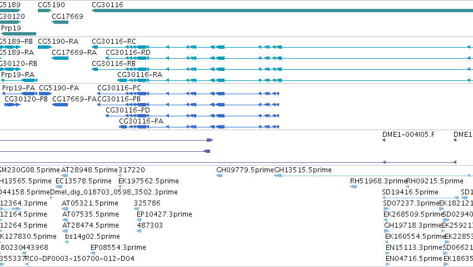Click the CG17669-PA protein bar
This screenshot has width=473, height=267.
[x=60, y=105]
